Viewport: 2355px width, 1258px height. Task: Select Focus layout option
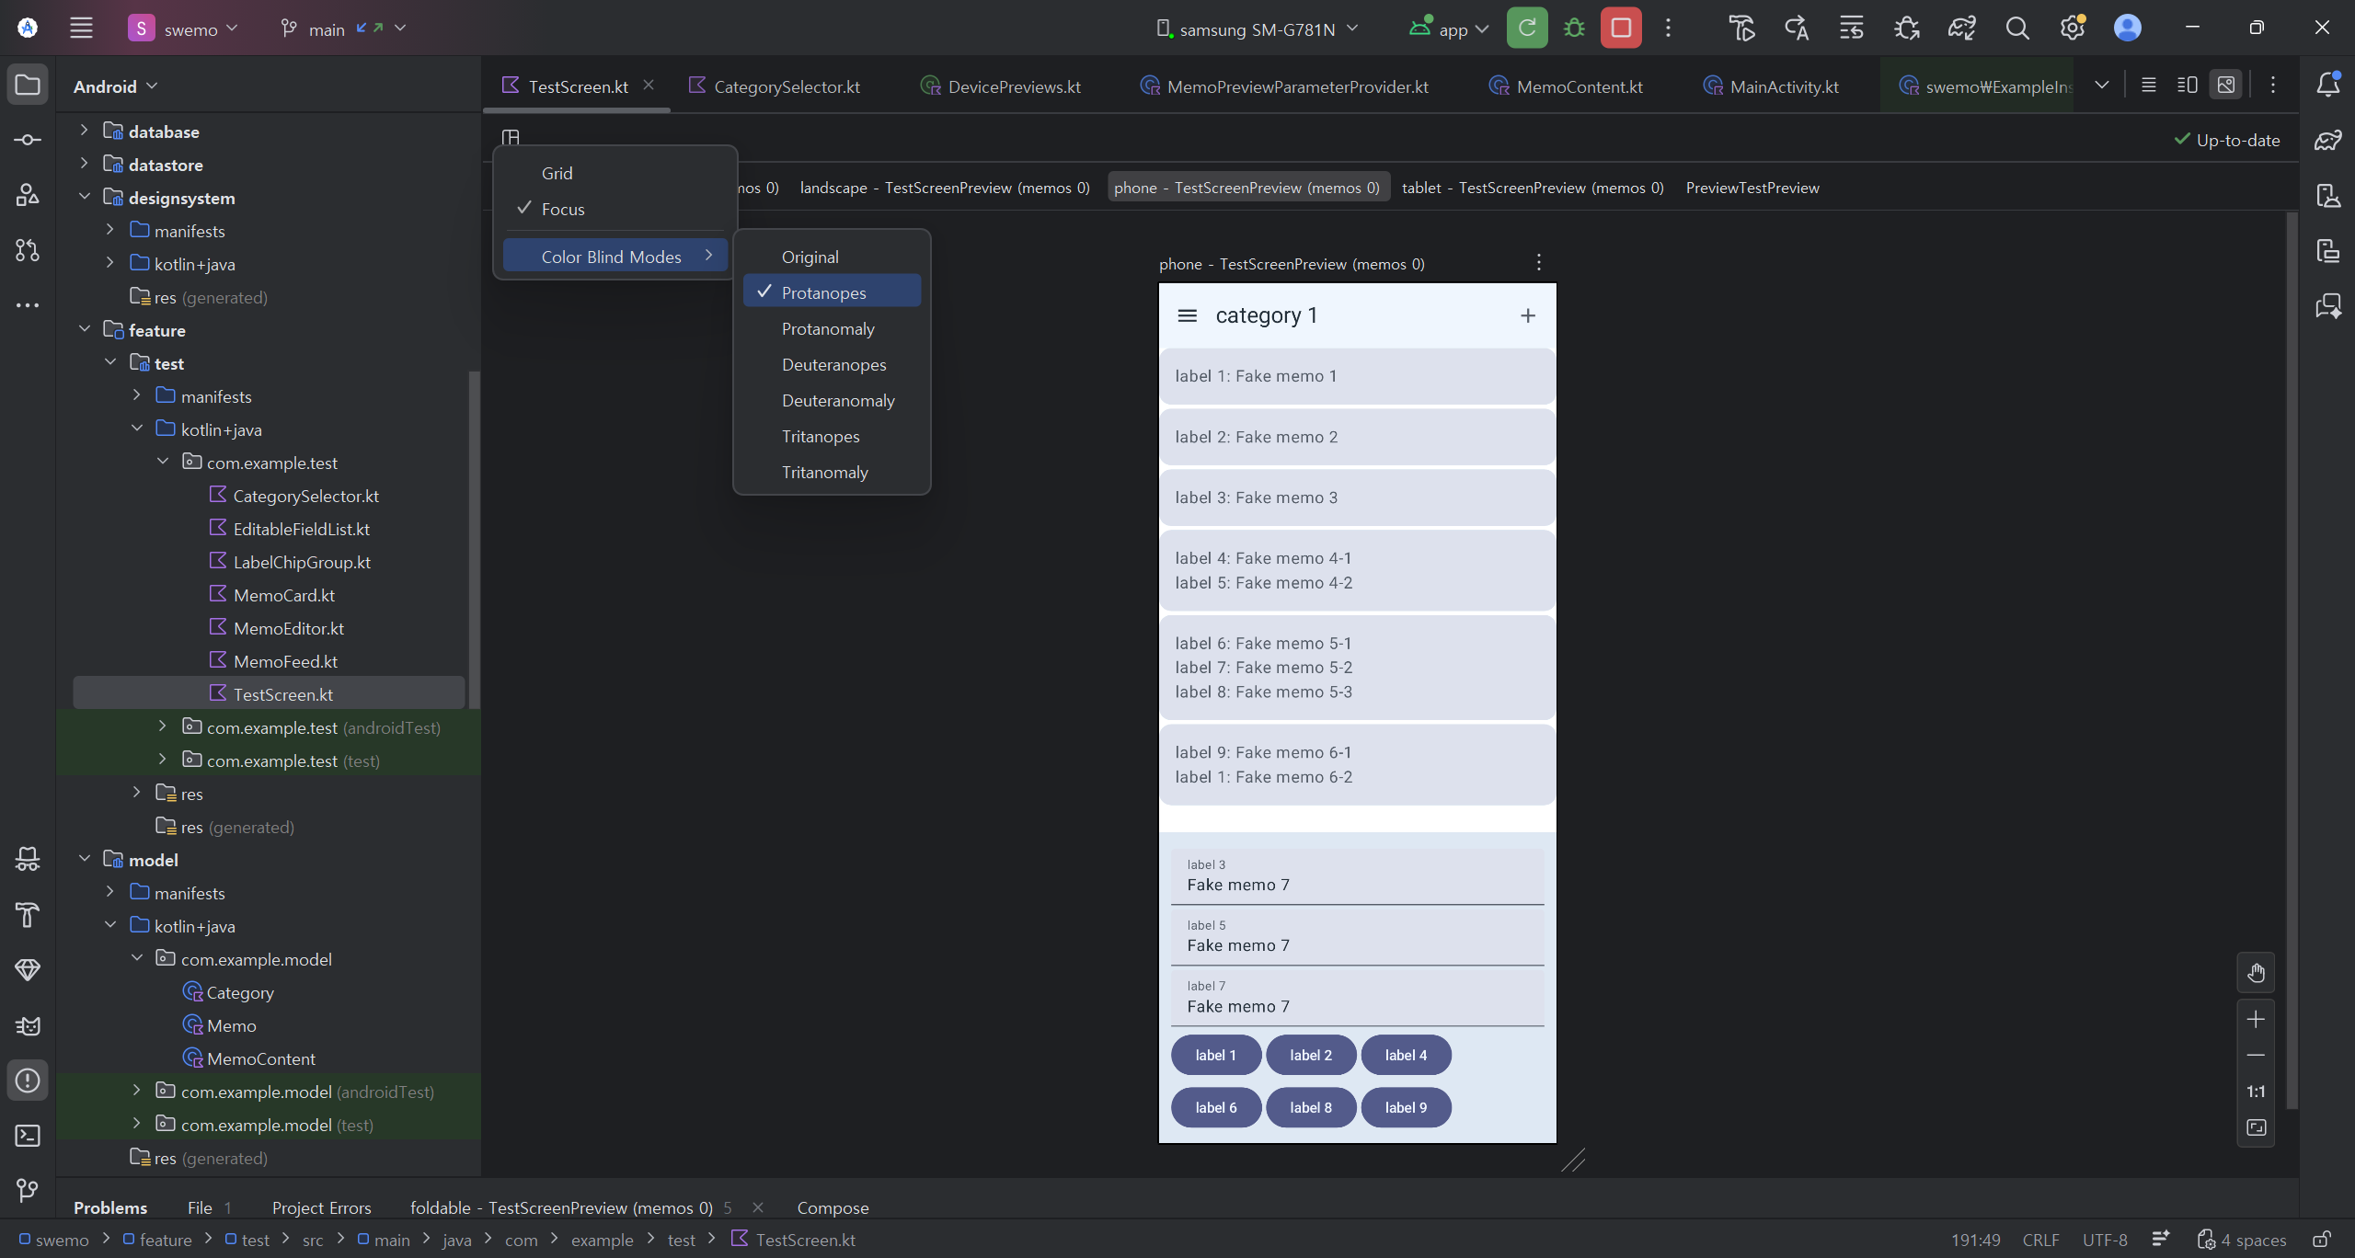[x=563, y=209]
